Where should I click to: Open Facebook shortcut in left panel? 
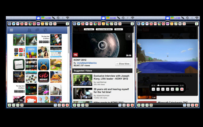pyautogui.click(x=9, y=24)
